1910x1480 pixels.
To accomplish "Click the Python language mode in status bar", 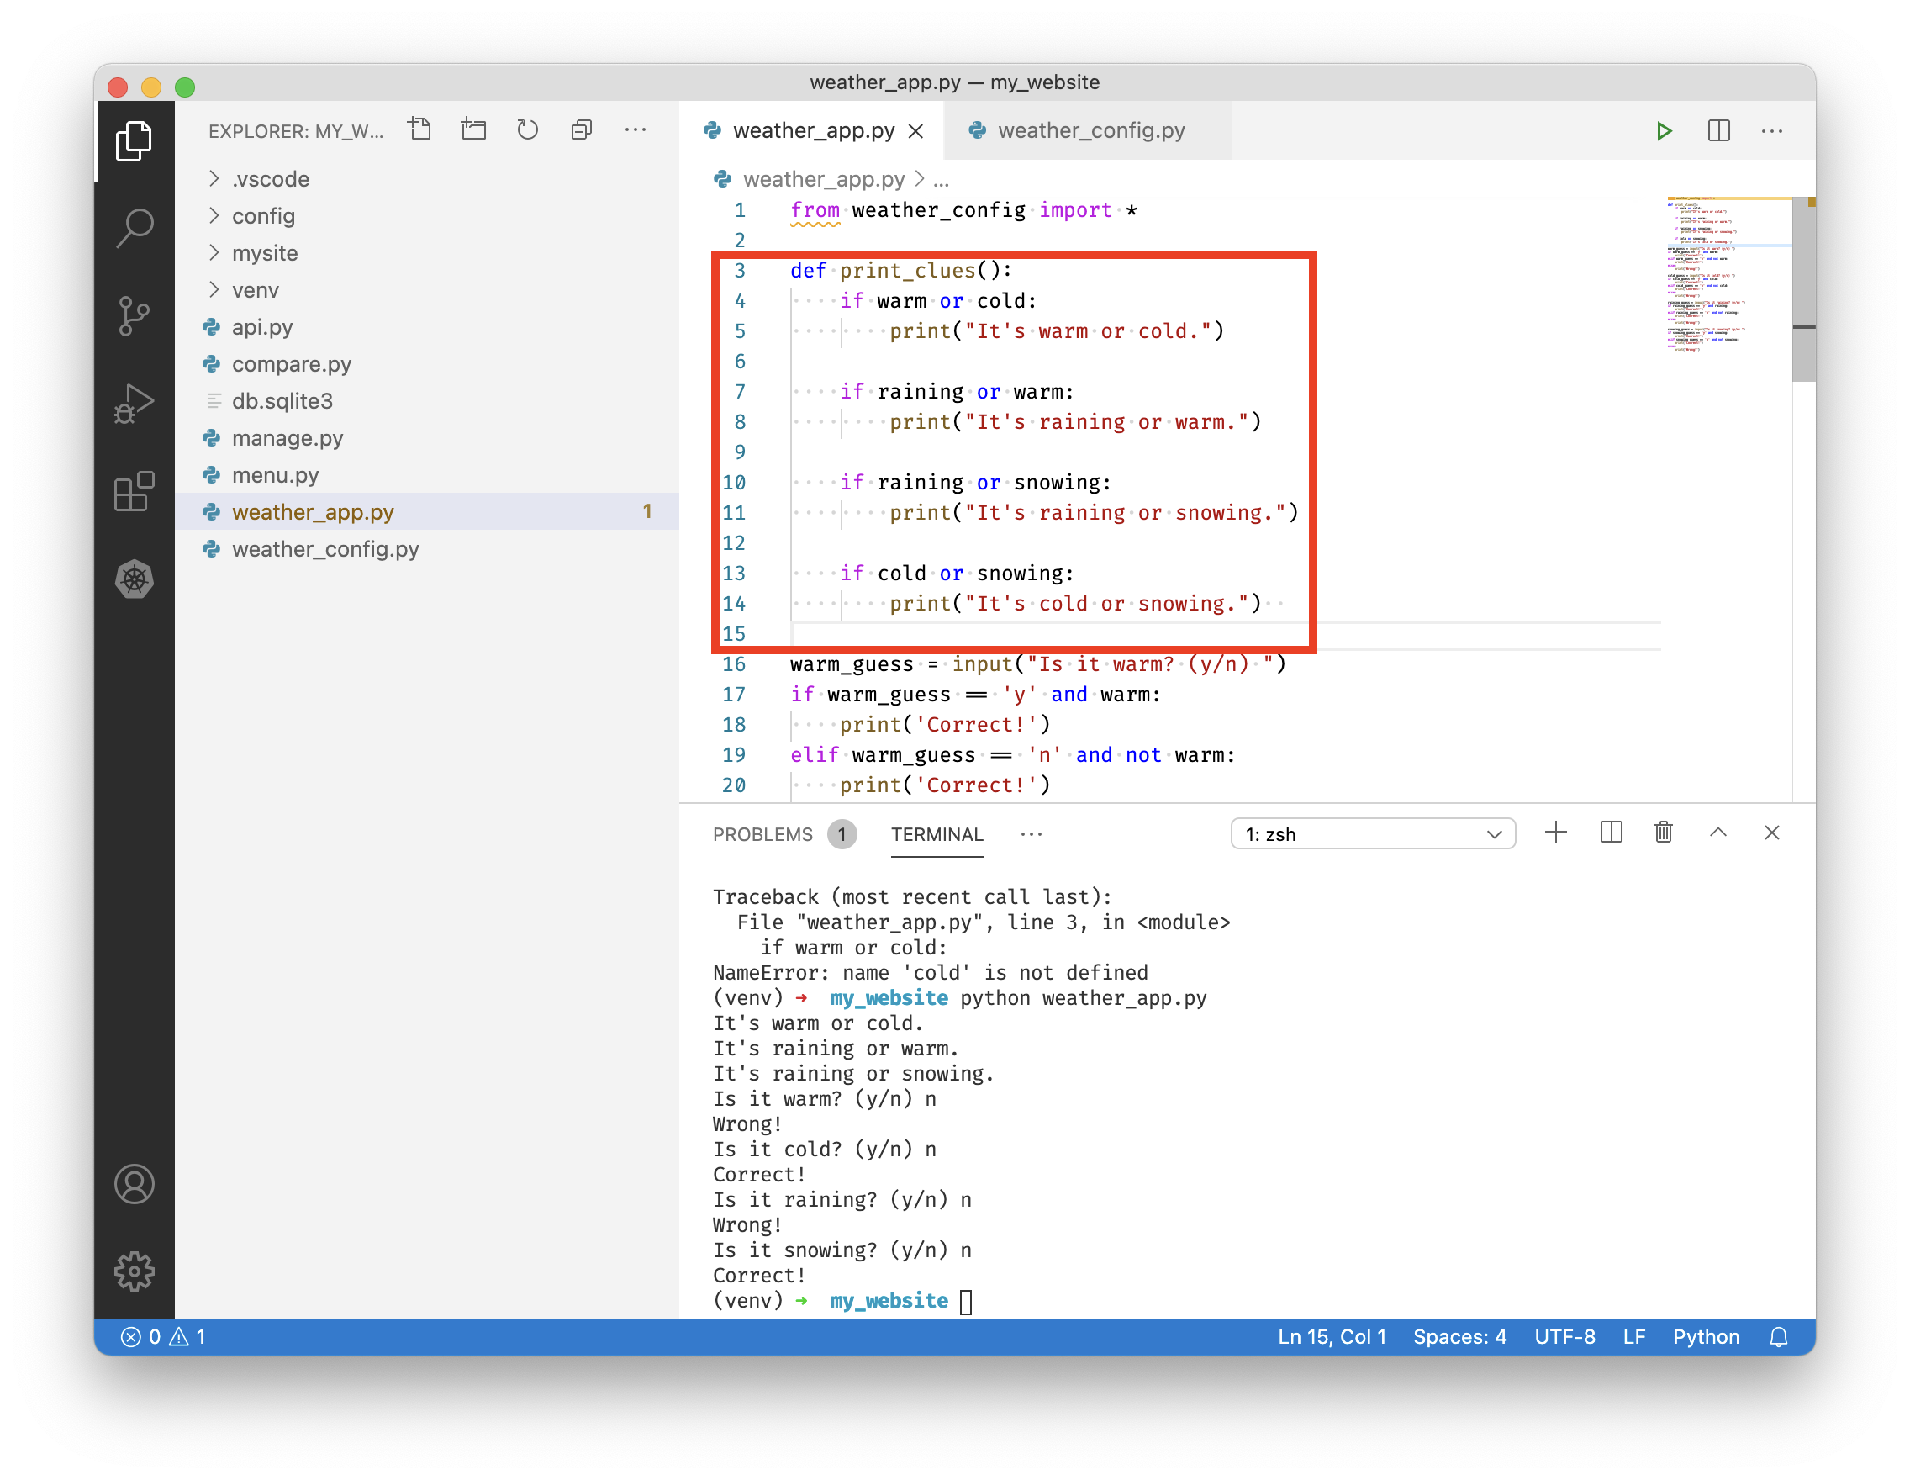I will (1706, 1336).
